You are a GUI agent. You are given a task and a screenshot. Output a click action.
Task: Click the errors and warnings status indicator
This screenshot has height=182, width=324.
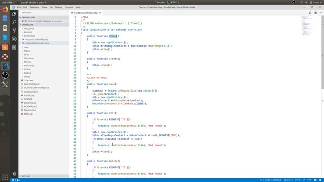pos(16,180)
